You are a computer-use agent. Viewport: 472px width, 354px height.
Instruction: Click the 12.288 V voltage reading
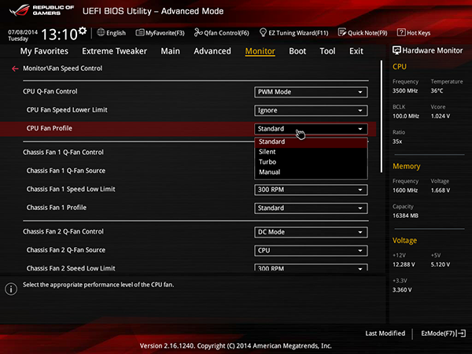(404, 264)
